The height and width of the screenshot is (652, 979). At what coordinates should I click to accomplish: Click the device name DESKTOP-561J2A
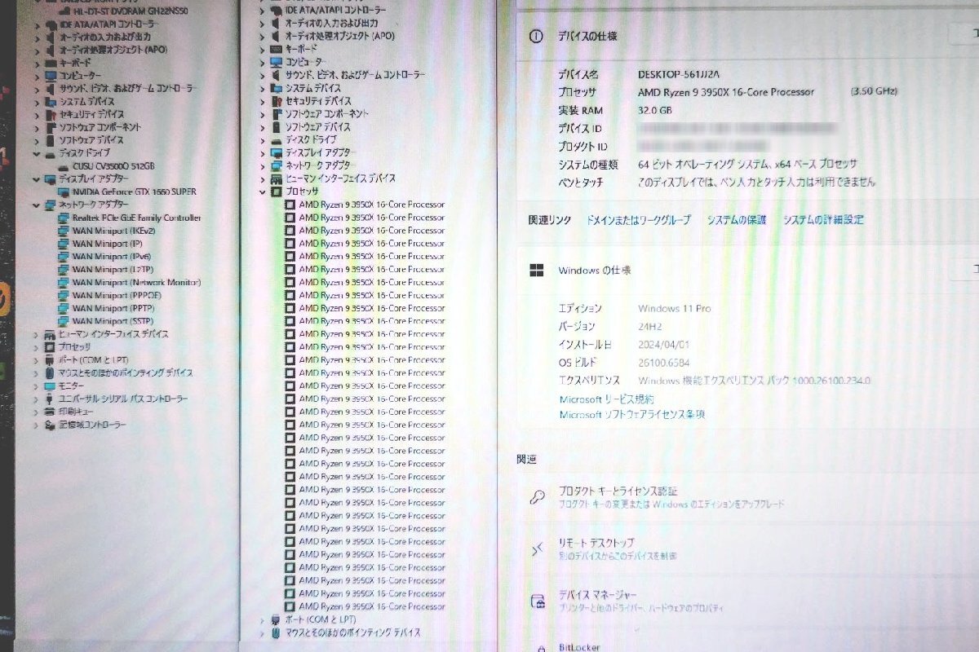tap(678, 73)
